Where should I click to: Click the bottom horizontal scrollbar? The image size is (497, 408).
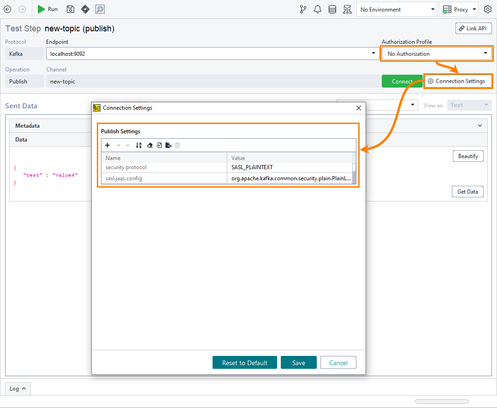pyautogui.click(x=441, y=401)
